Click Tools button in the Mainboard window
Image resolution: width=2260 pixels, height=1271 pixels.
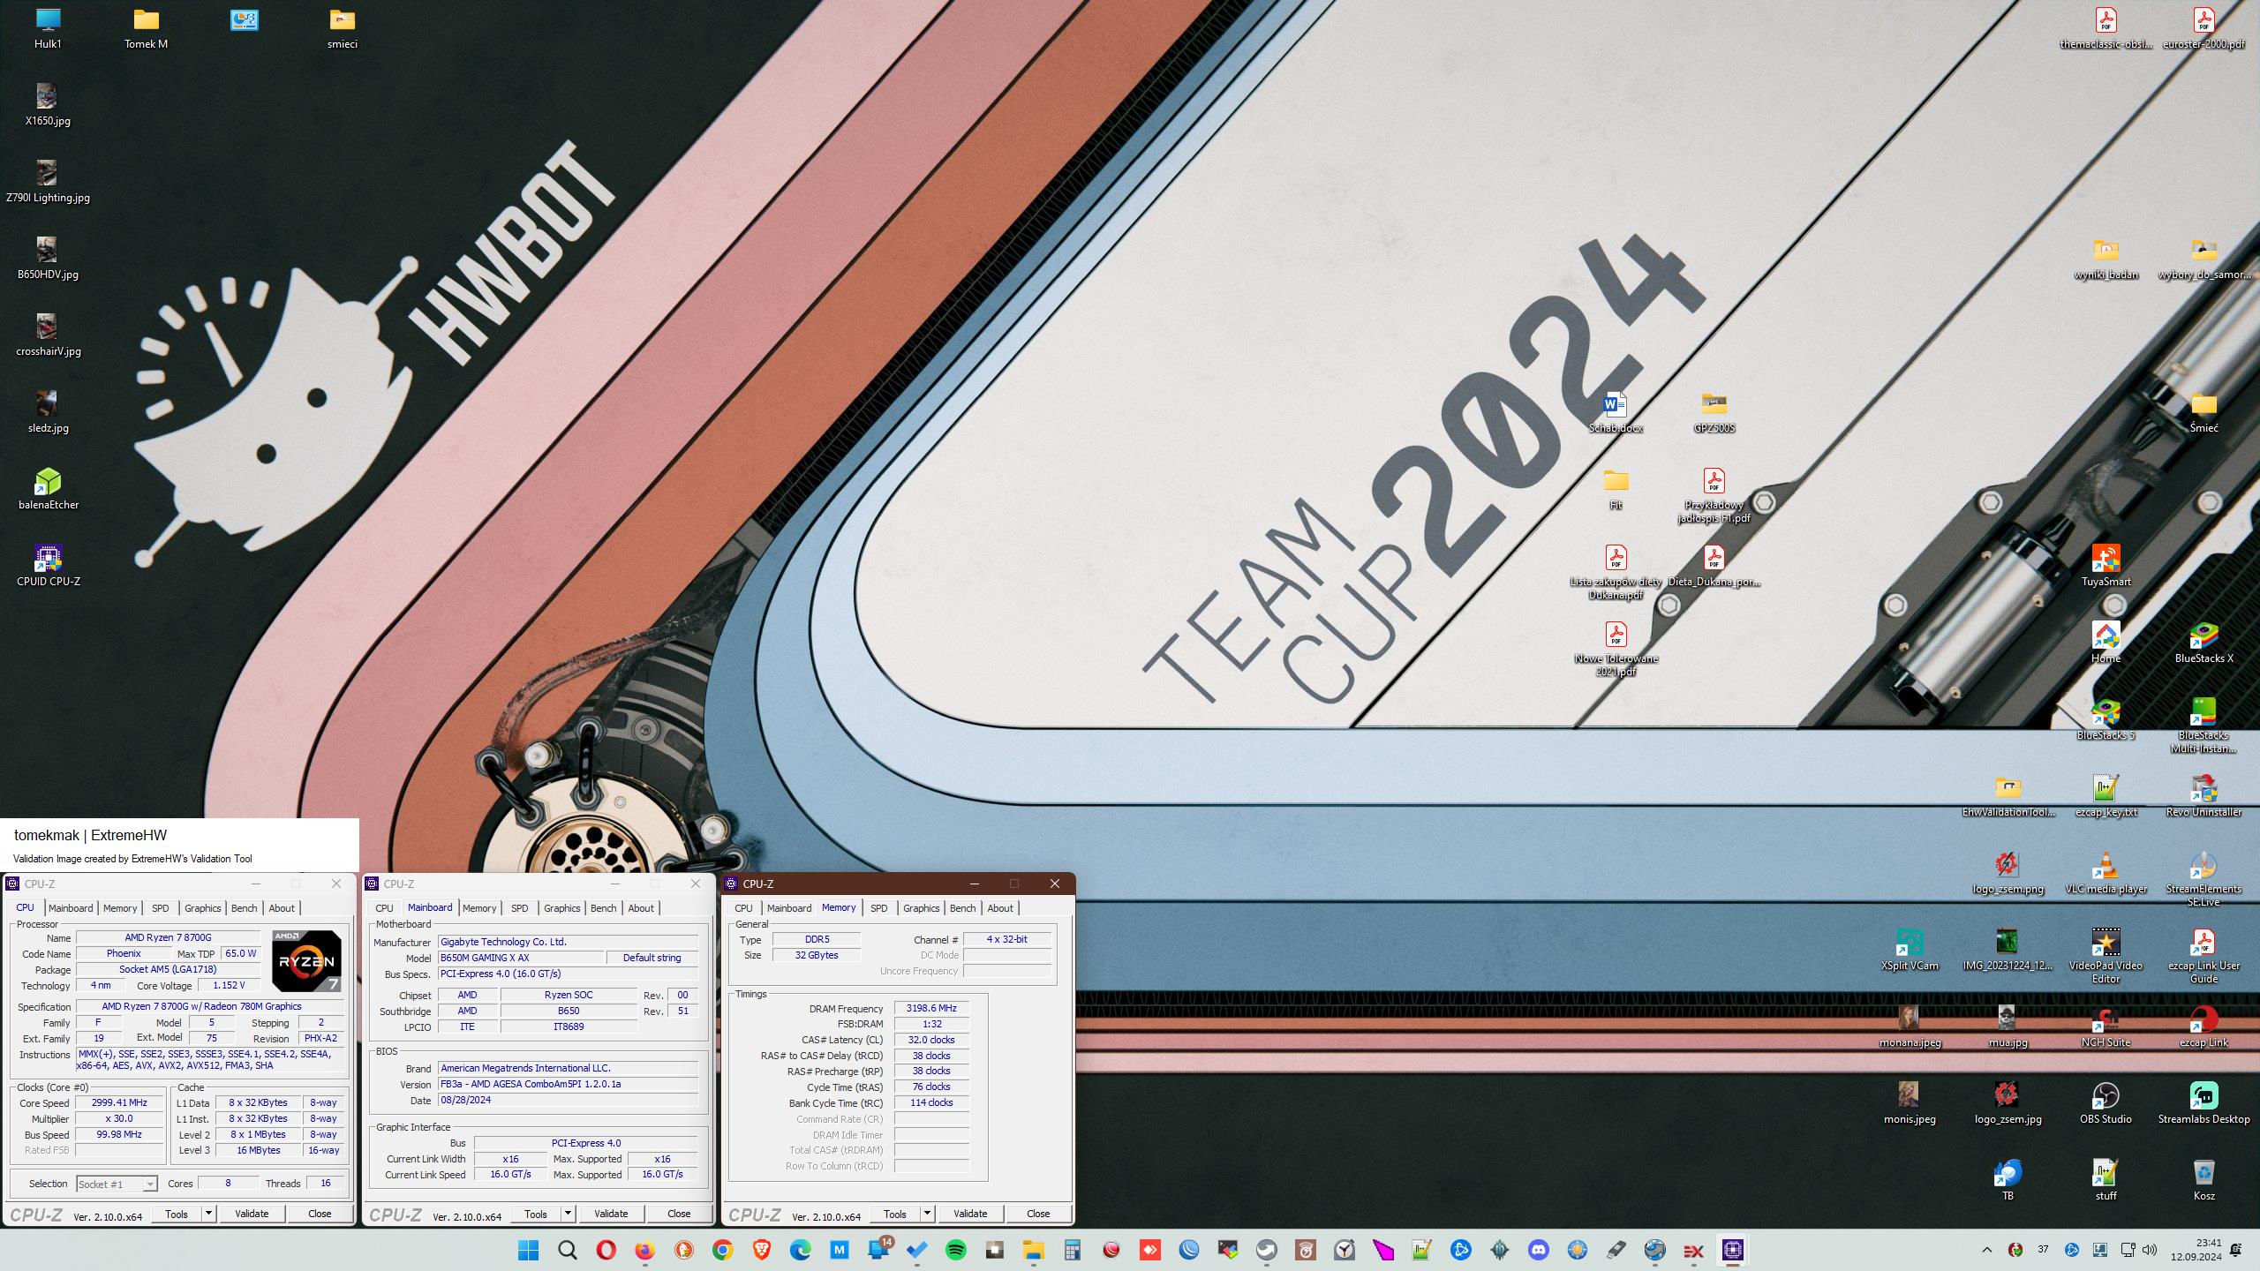536,1214
